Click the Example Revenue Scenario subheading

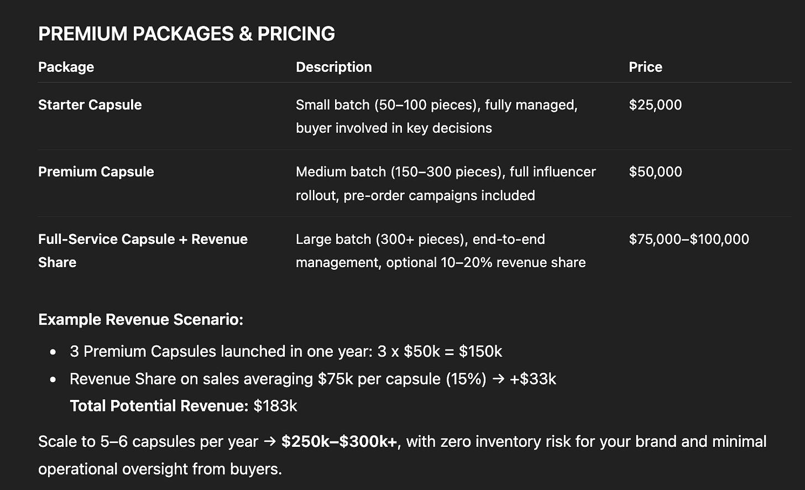[x=140, y=320]
